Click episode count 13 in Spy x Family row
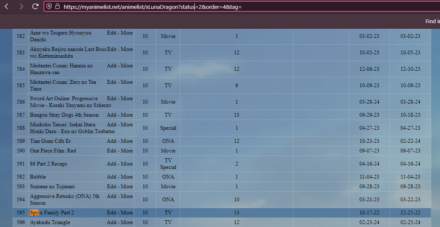Screen dimensions: 440x227 click(x=237, y=213)
